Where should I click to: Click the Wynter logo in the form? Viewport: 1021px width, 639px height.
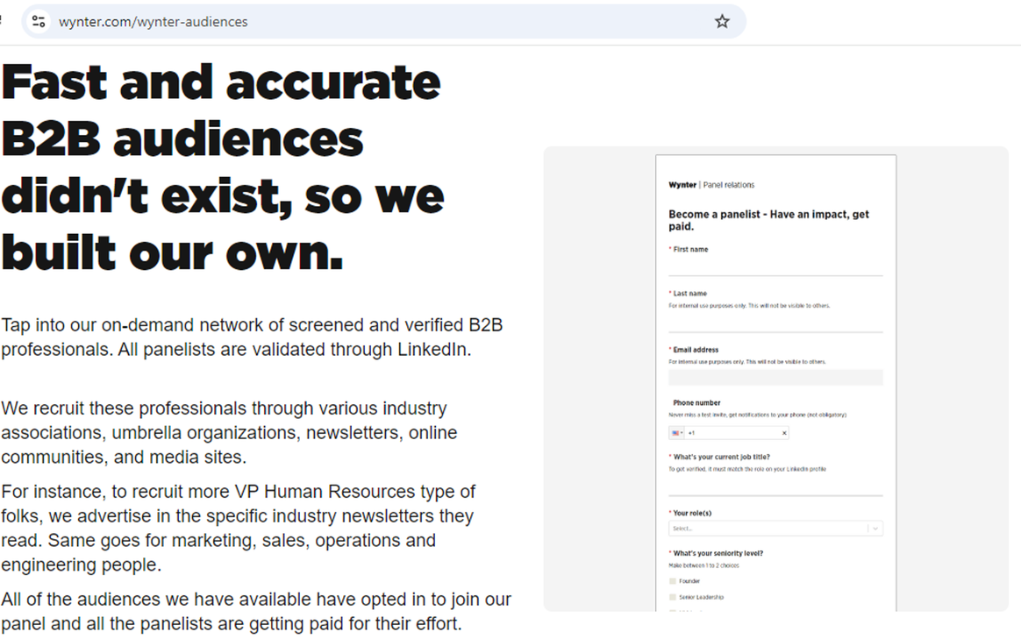coord(682,185)
